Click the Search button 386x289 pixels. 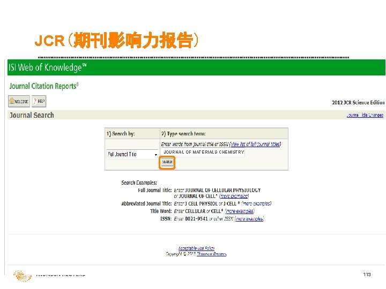click(167, 162)
